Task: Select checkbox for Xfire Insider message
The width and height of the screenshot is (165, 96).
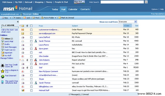Action: 31,56
